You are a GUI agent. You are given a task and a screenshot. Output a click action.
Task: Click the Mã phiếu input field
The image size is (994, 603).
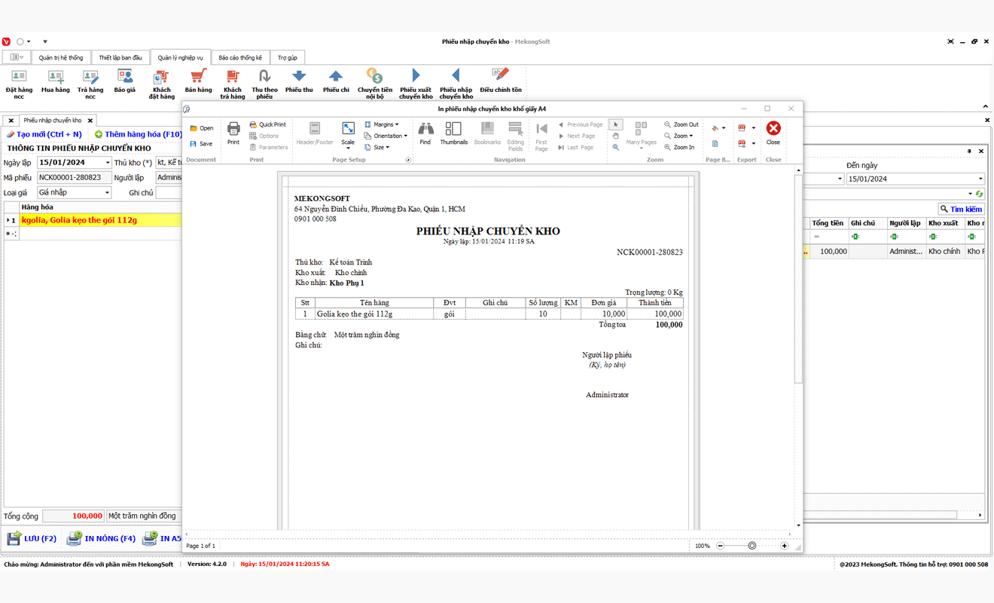[74, 178]
